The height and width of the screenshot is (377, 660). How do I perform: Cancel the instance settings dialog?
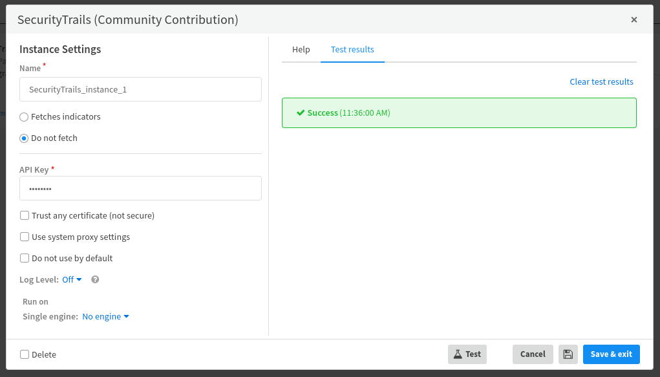click(x=533, y=354)
